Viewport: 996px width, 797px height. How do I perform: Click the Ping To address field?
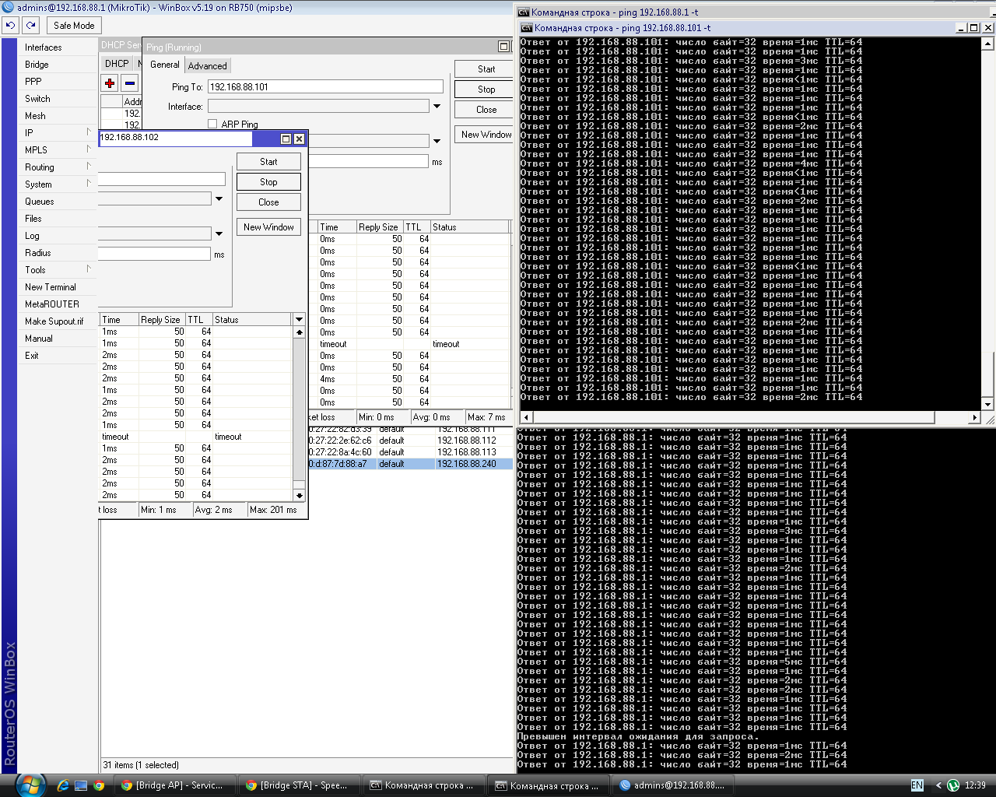[325, 87]
